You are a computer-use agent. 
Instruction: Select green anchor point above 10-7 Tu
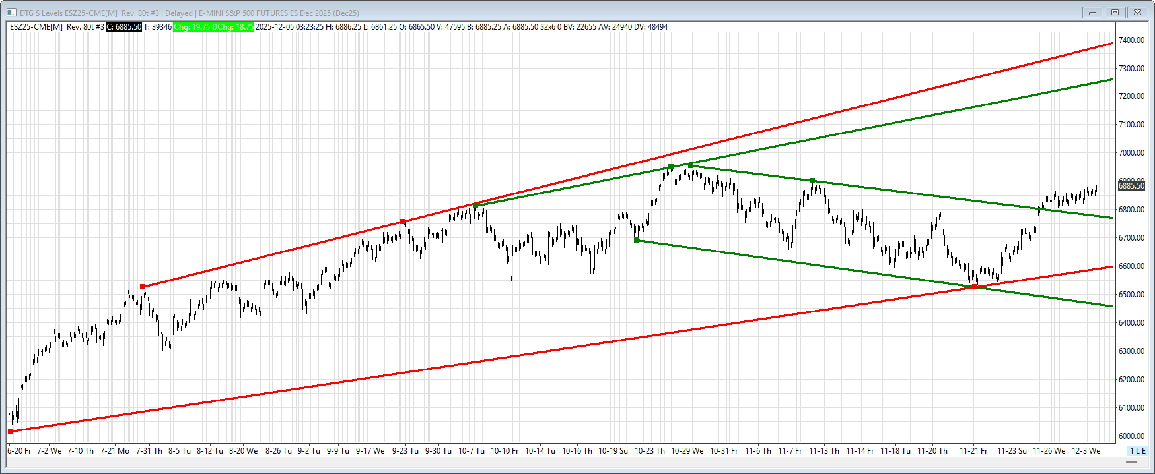click(x=475, y=206)
